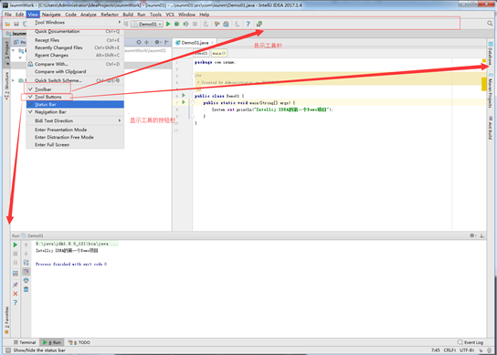Click the Stop square in the Run panel
497x355 pixels.
[16, 254]
